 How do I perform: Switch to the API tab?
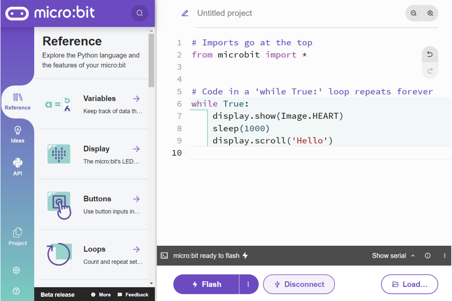point(18,167)
